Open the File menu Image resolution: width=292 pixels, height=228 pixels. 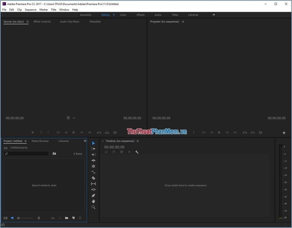tap(4, 10)
